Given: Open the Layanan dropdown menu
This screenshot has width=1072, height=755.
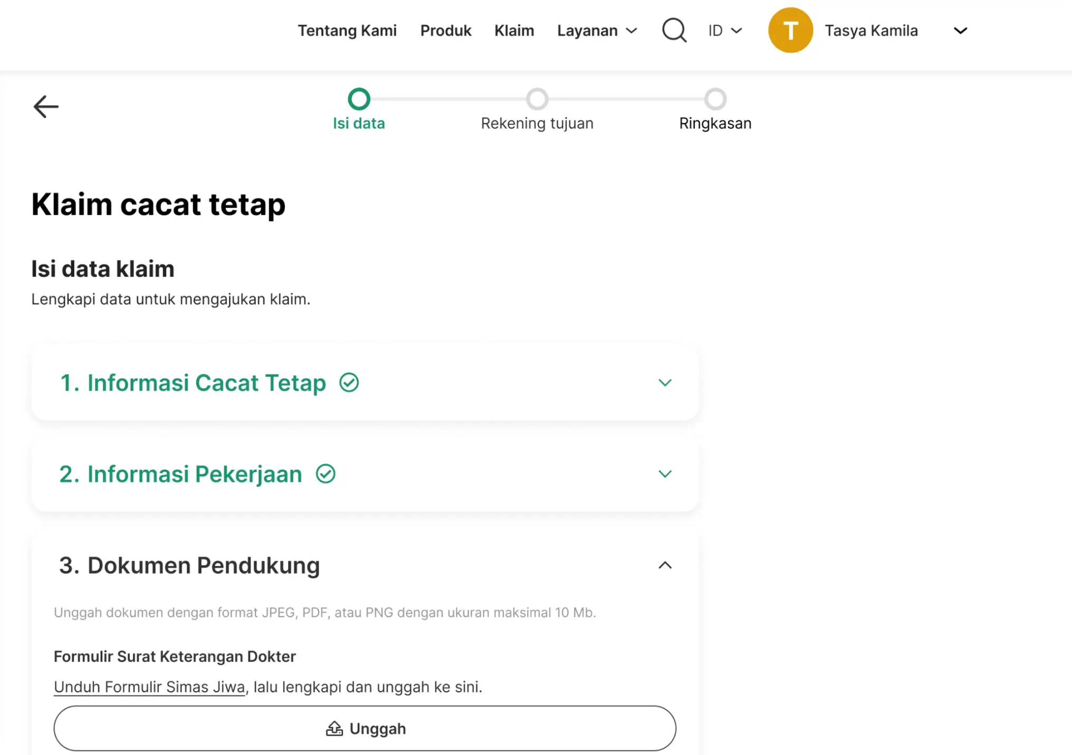Looking at the screenshot, I should 597,31.
